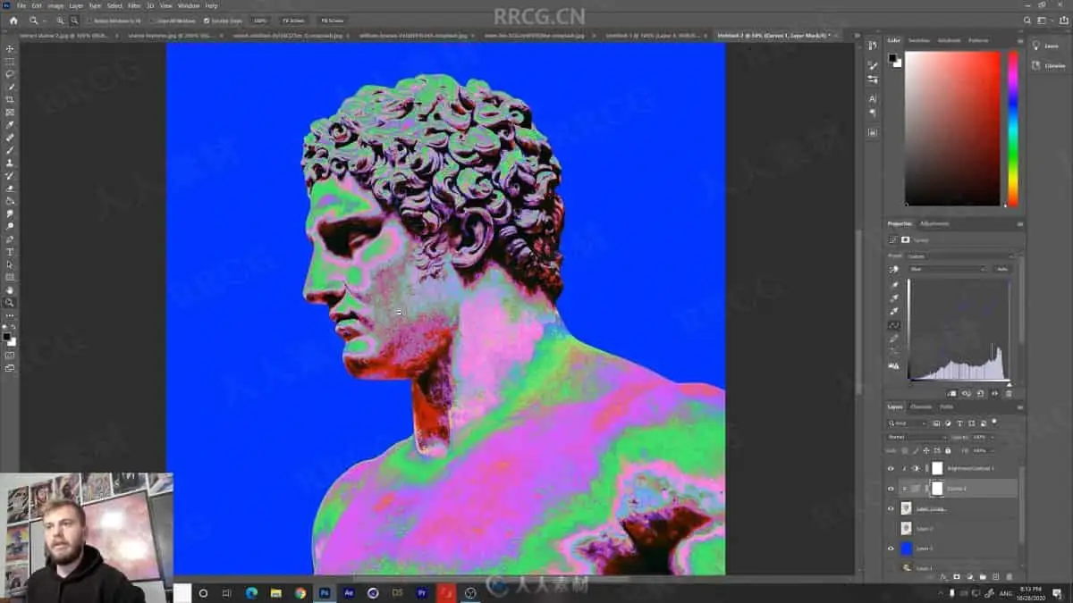The height and width of the screenshot is (603, 1073).
Task: Select the Brush tool
Action: coord(10,150)
